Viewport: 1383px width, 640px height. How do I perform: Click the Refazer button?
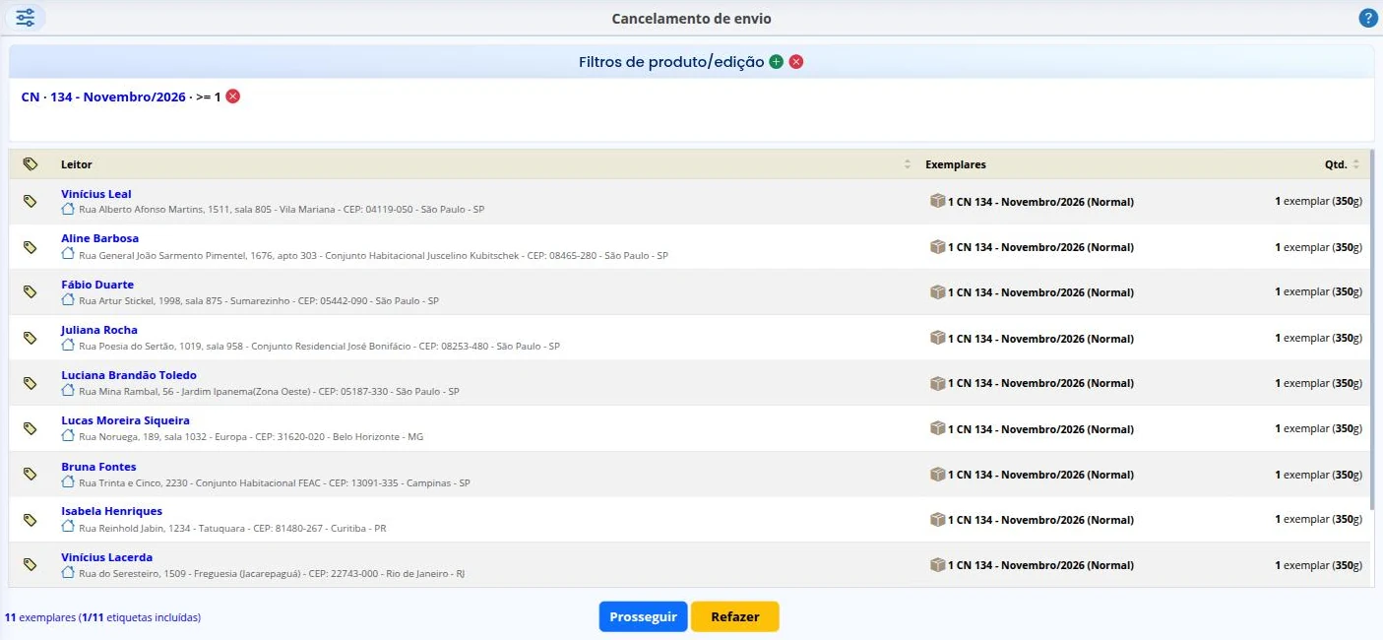(735, 616)
